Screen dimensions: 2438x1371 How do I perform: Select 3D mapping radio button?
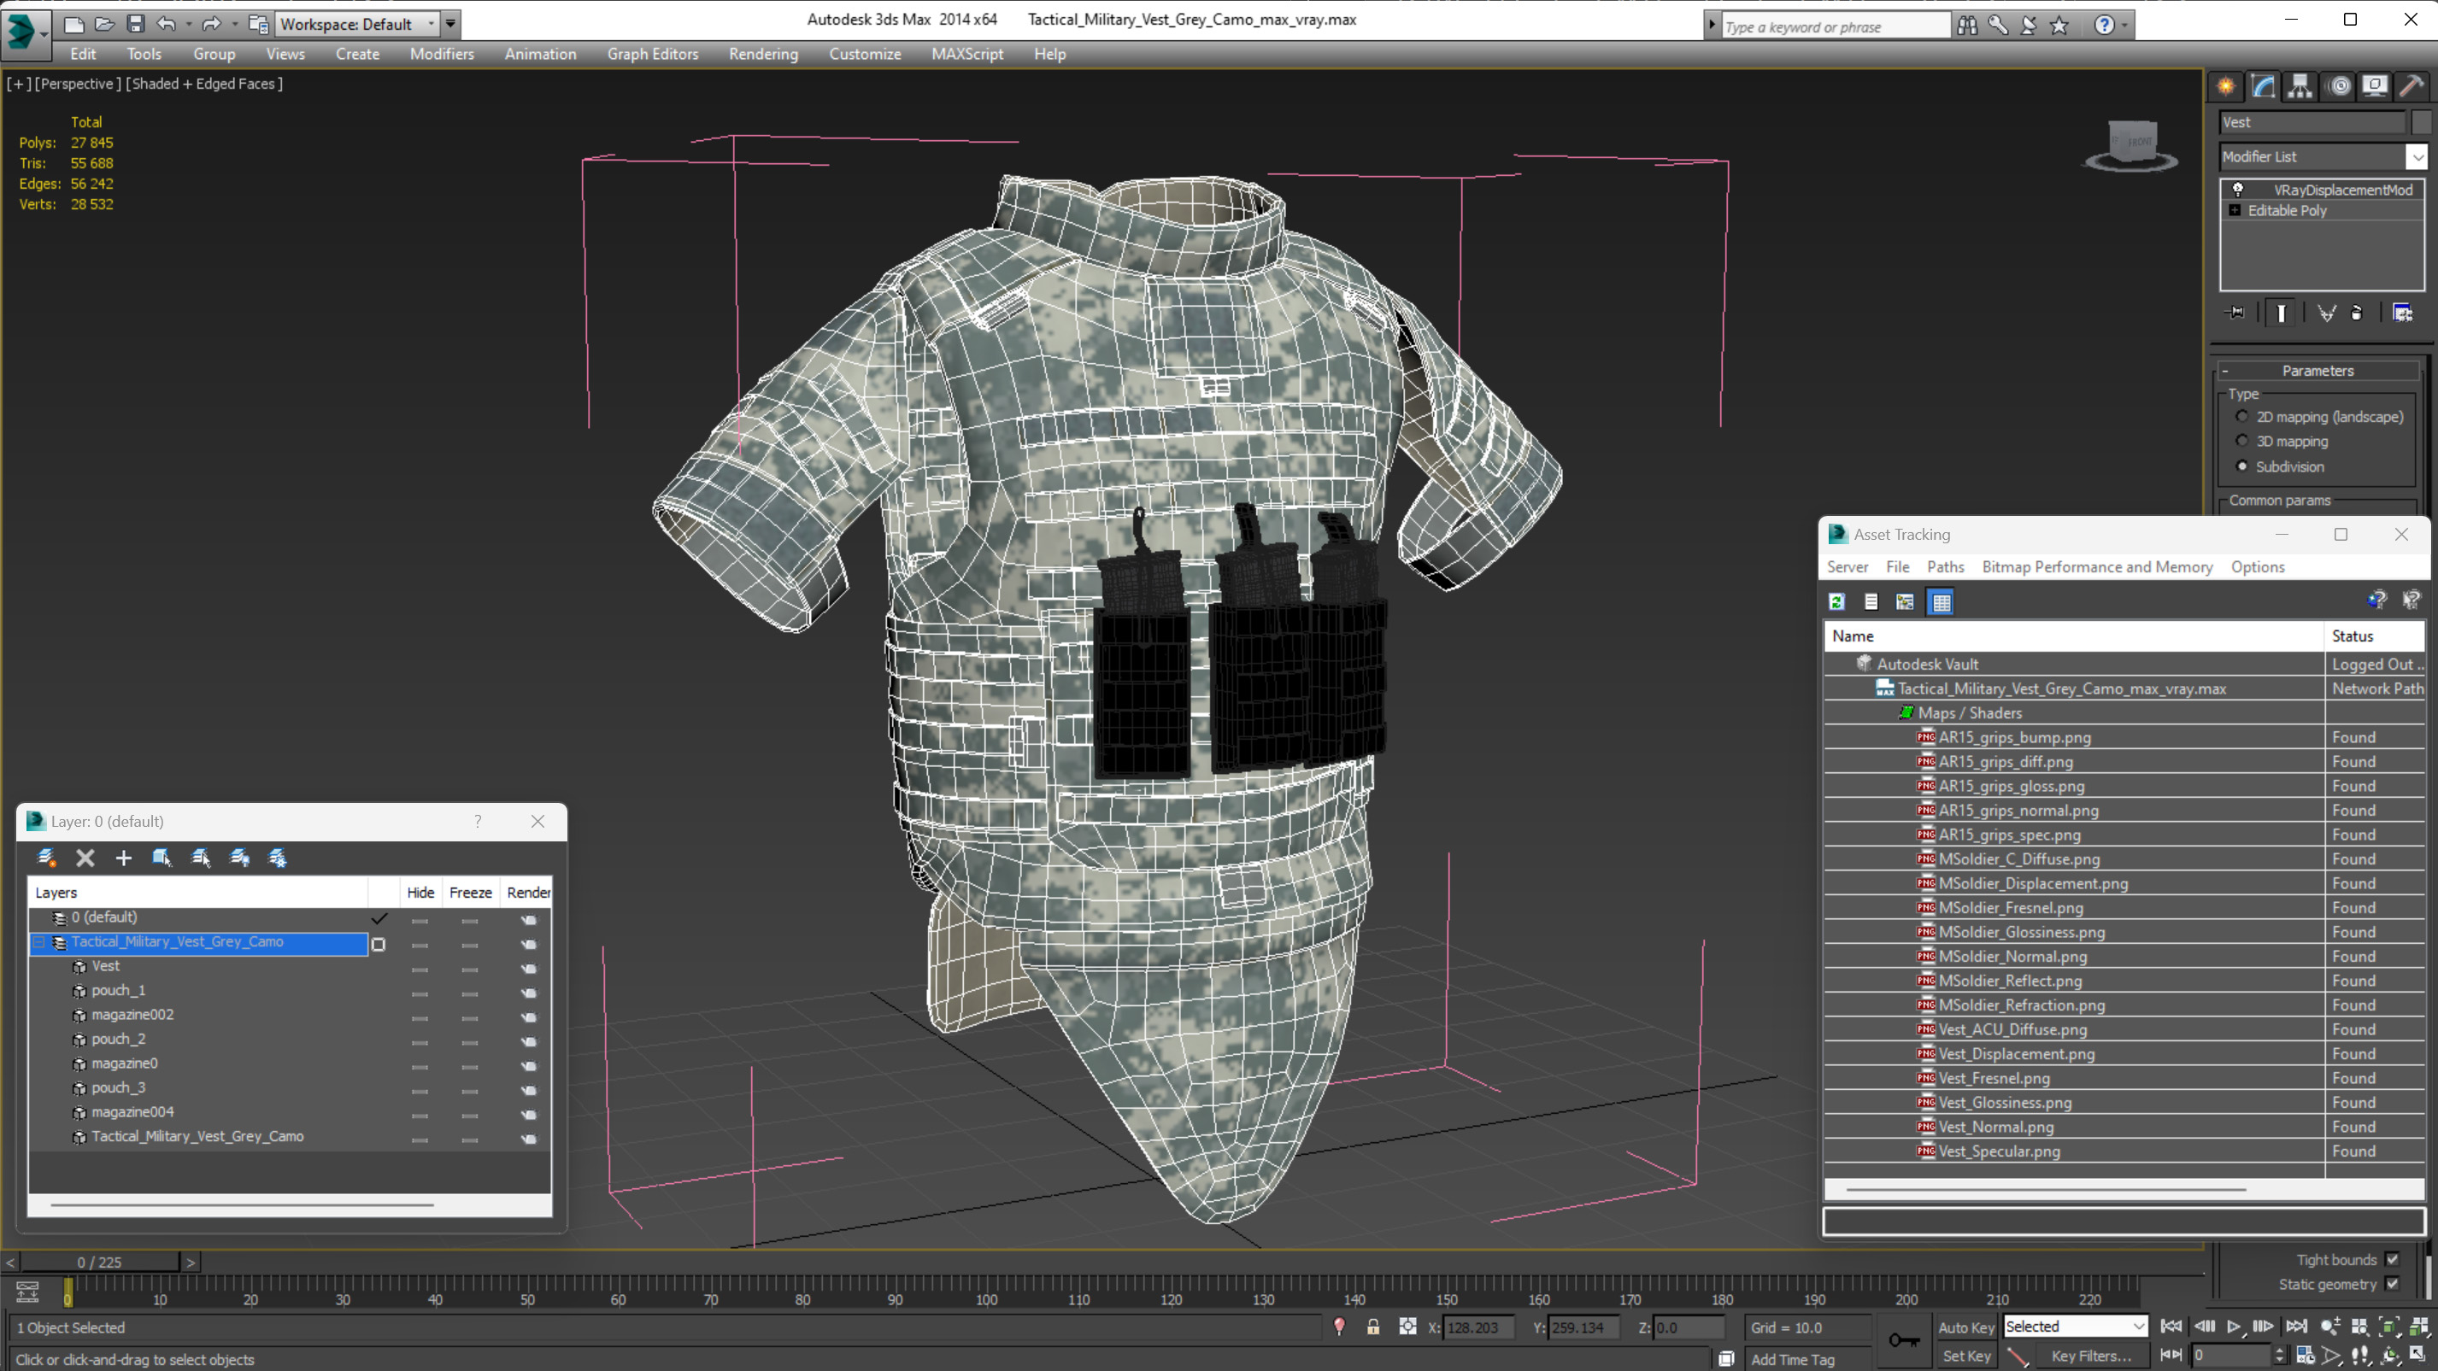click(2242, 441)
